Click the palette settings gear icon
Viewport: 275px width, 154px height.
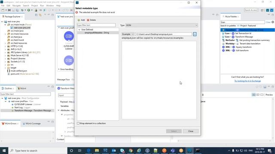pos(273,22)
